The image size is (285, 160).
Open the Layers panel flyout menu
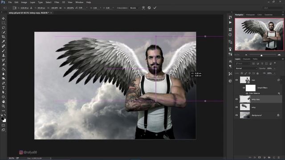[283, 59]
